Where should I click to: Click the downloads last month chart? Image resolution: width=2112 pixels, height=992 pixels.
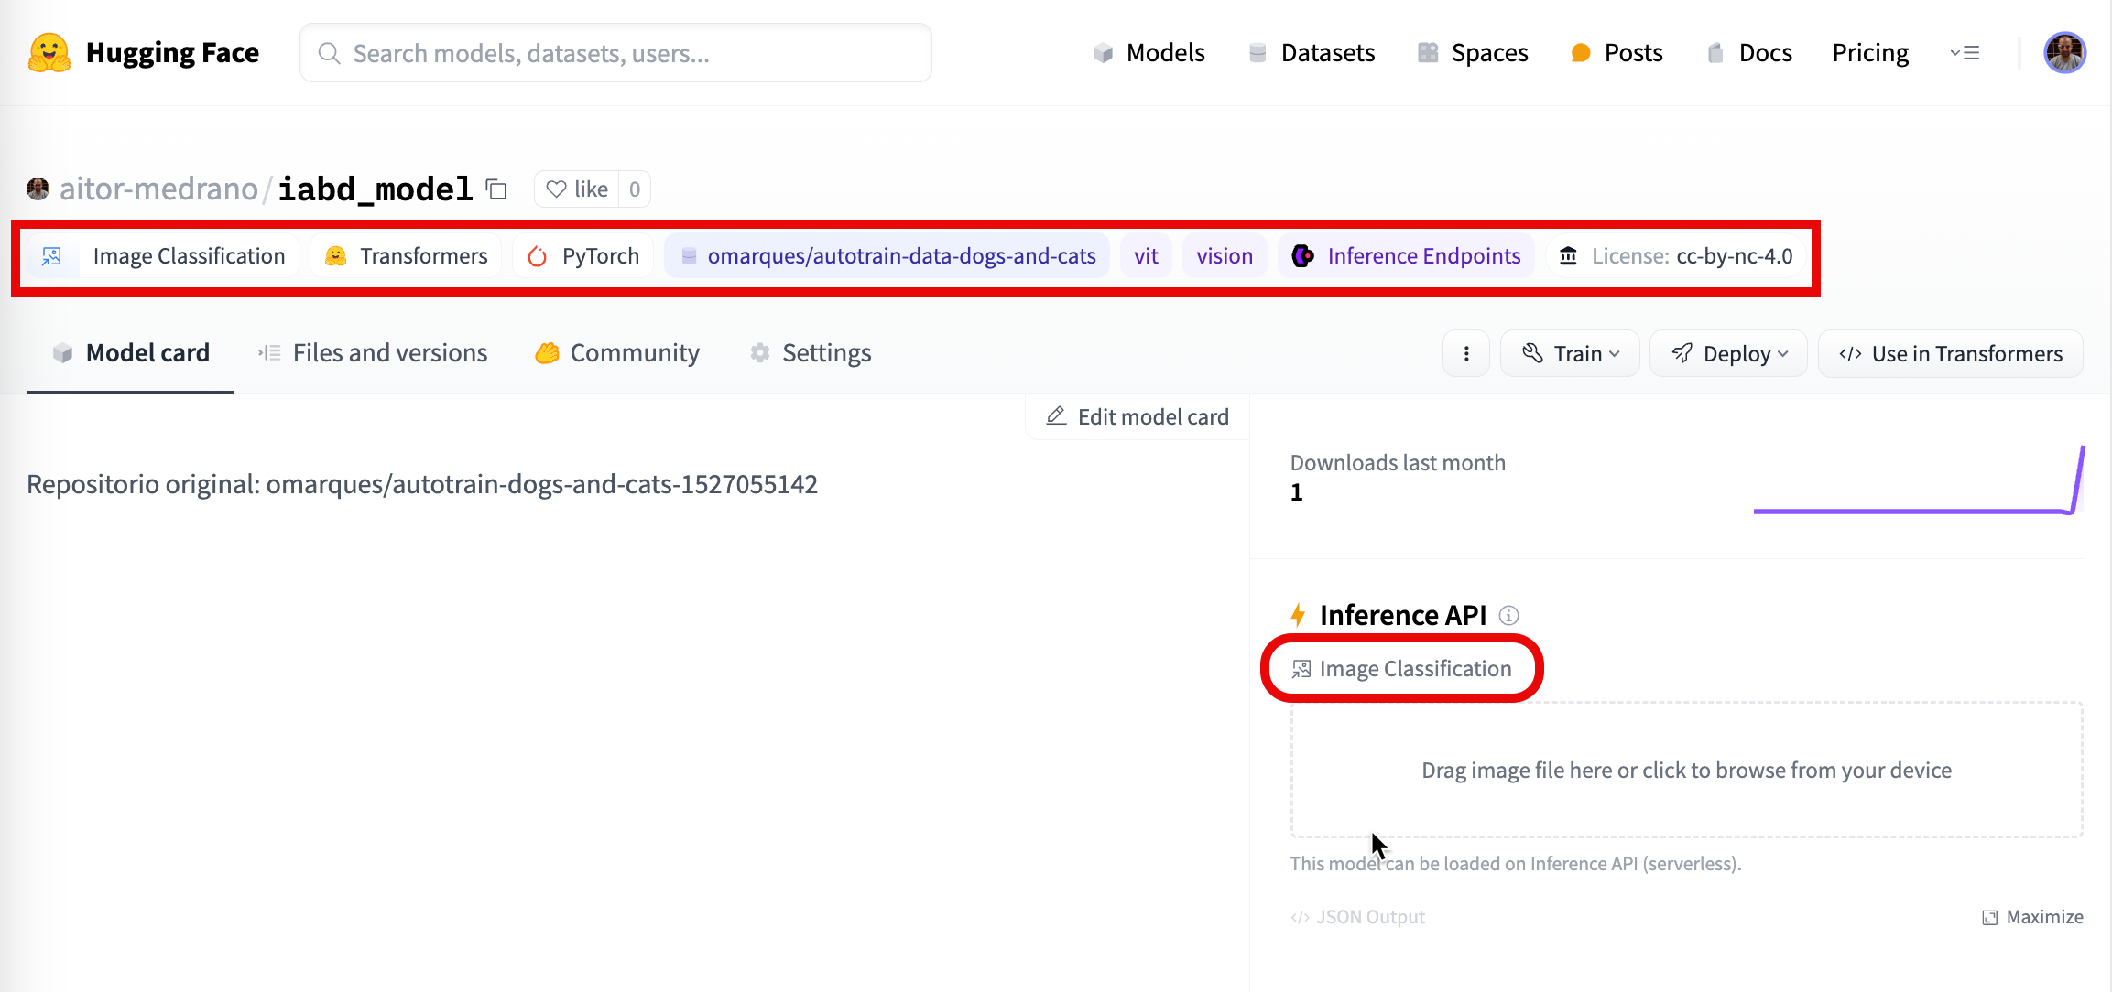point(1919,481)
